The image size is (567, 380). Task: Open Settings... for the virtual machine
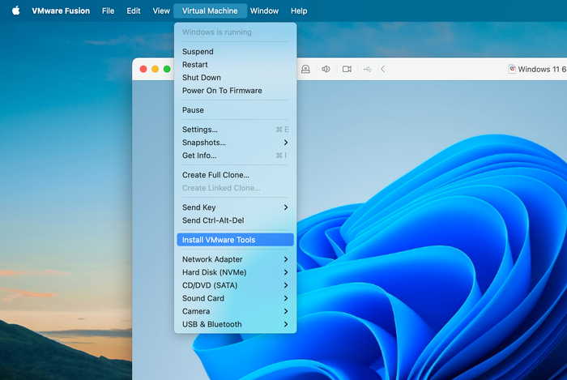coord(235,130)
